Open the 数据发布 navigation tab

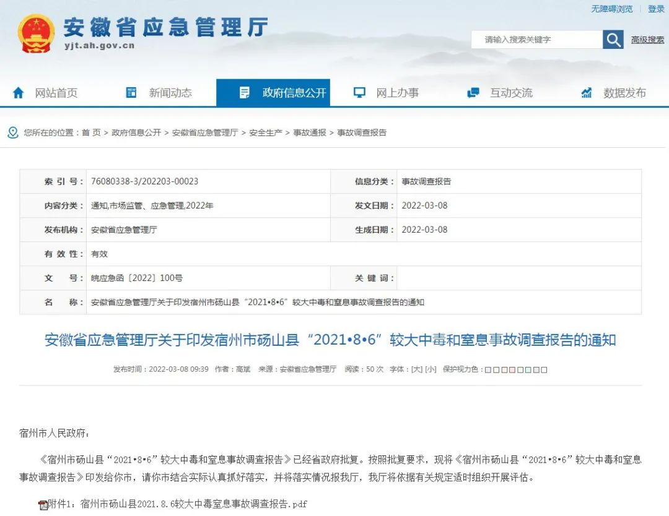pyautogui.click(x=624, y=93)
